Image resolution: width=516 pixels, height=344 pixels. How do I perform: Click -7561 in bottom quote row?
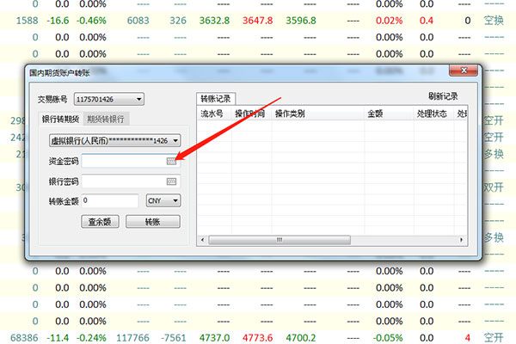(174, 338)
